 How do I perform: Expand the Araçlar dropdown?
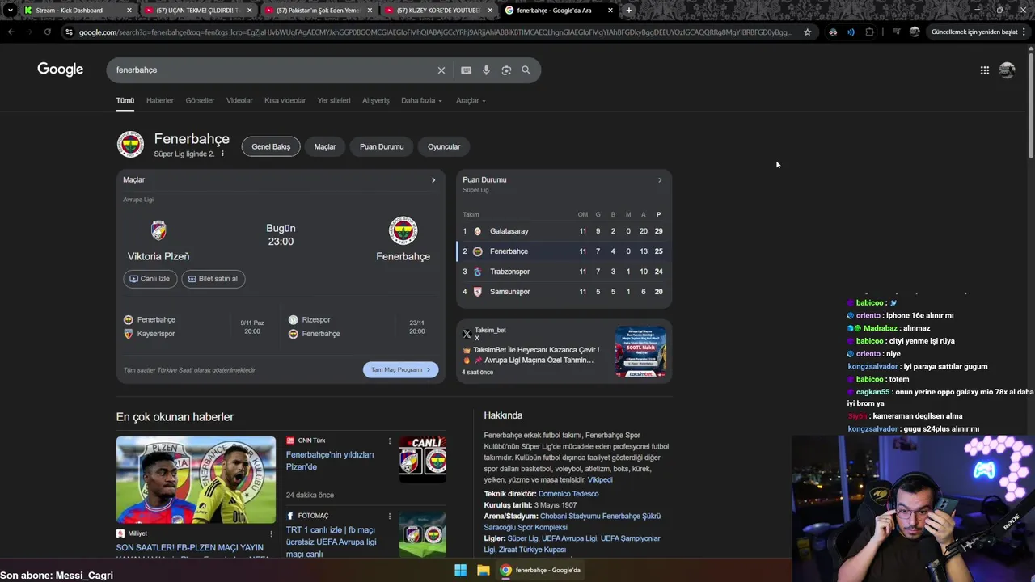[x=471, y=101]
